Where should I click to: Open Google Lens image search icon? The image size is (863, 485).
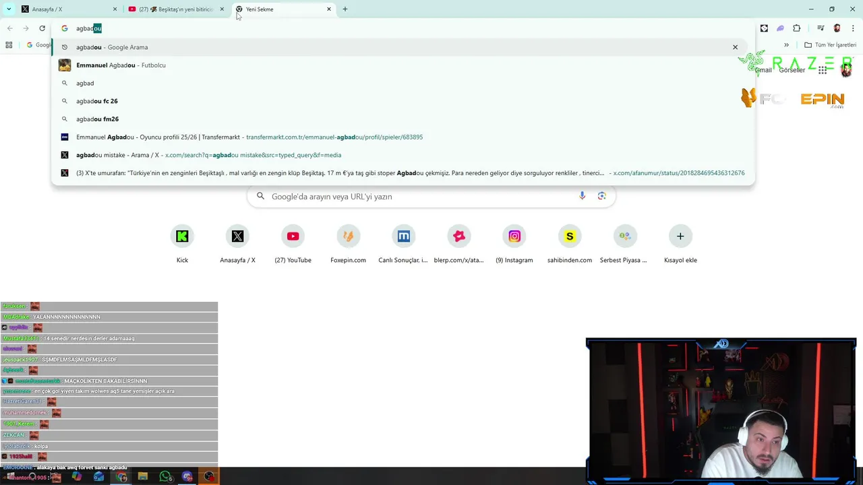(601, 196)
